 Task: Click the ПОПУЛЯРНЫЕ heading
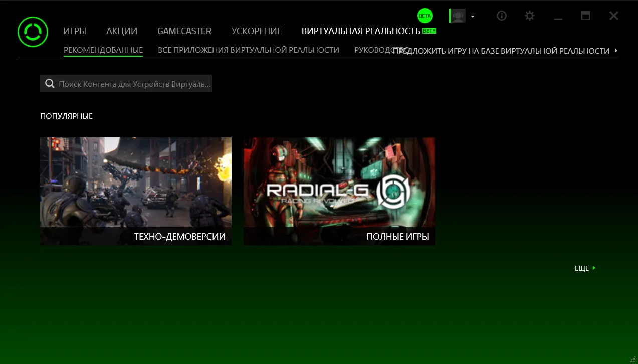(67, 116)
